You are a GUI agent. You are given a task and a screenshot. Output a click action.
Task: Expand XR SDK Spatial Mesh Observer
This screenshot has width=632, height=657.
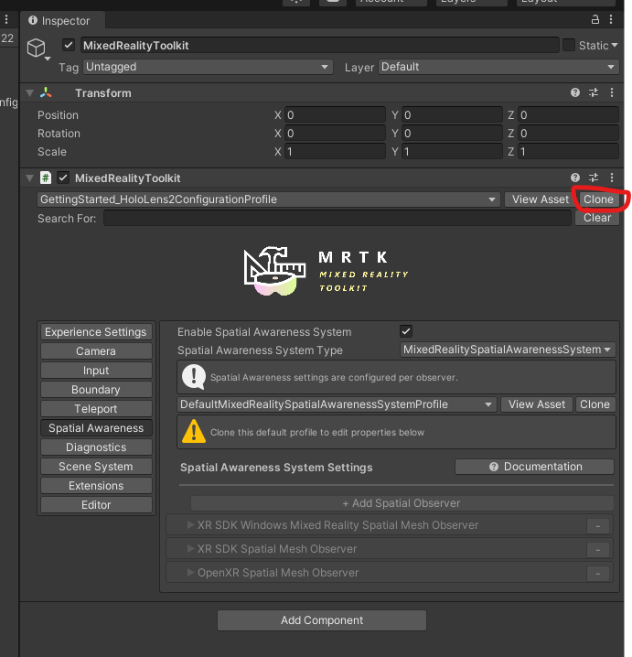[x=190, y=549]
